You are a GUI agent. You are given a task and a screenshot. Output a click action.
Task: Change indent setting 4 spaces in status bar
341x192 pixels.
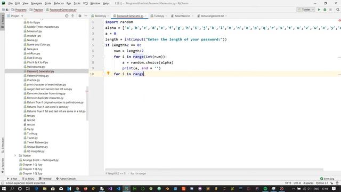pyautogui.click(x=308, y=183)
